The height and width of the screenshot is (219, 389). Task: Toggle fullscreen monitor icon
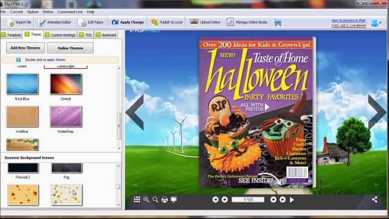(x=174, y=200)
